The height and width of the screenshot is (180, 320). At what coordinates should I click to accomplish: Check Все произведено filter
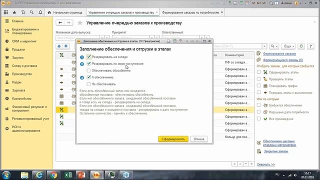click(259, 118)
